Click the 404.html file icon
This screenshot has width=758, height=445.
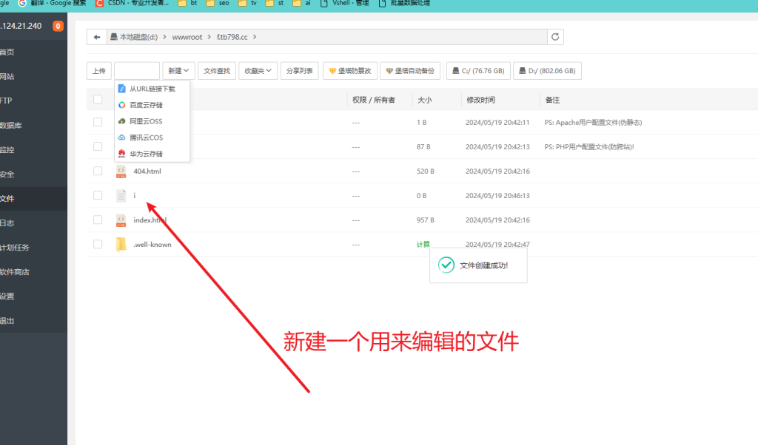tap(121, 171)
